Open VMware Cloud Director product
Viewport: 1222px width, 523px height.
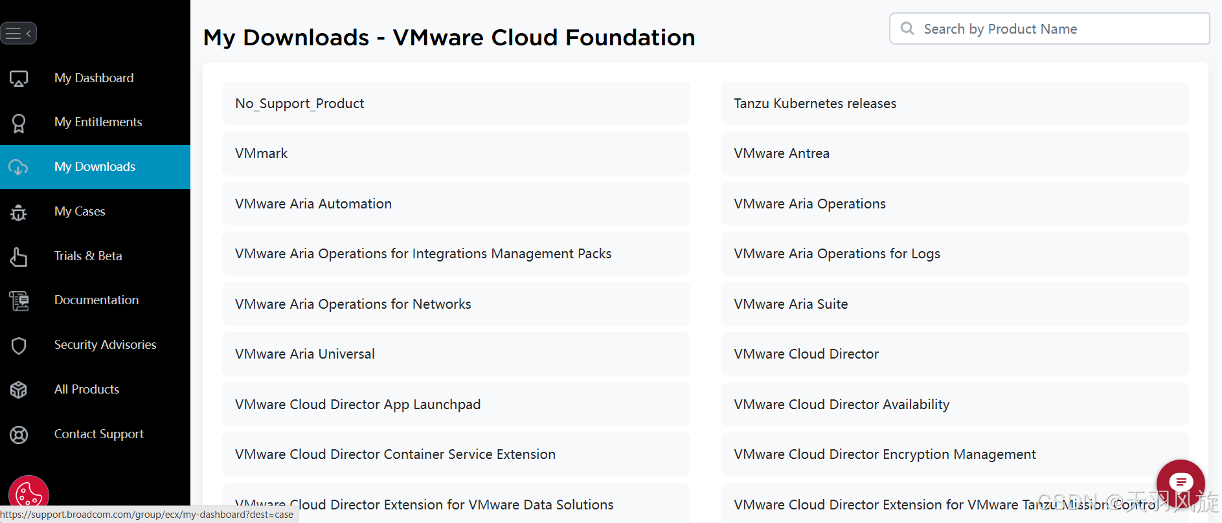pyautogui.click(x=955, y=354)
